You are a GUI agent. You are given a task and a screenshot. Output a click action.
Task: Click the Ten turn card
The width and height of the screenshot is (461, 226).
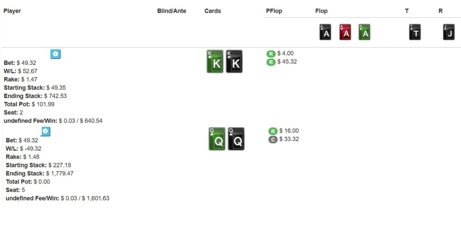click(x=415, y=32)
